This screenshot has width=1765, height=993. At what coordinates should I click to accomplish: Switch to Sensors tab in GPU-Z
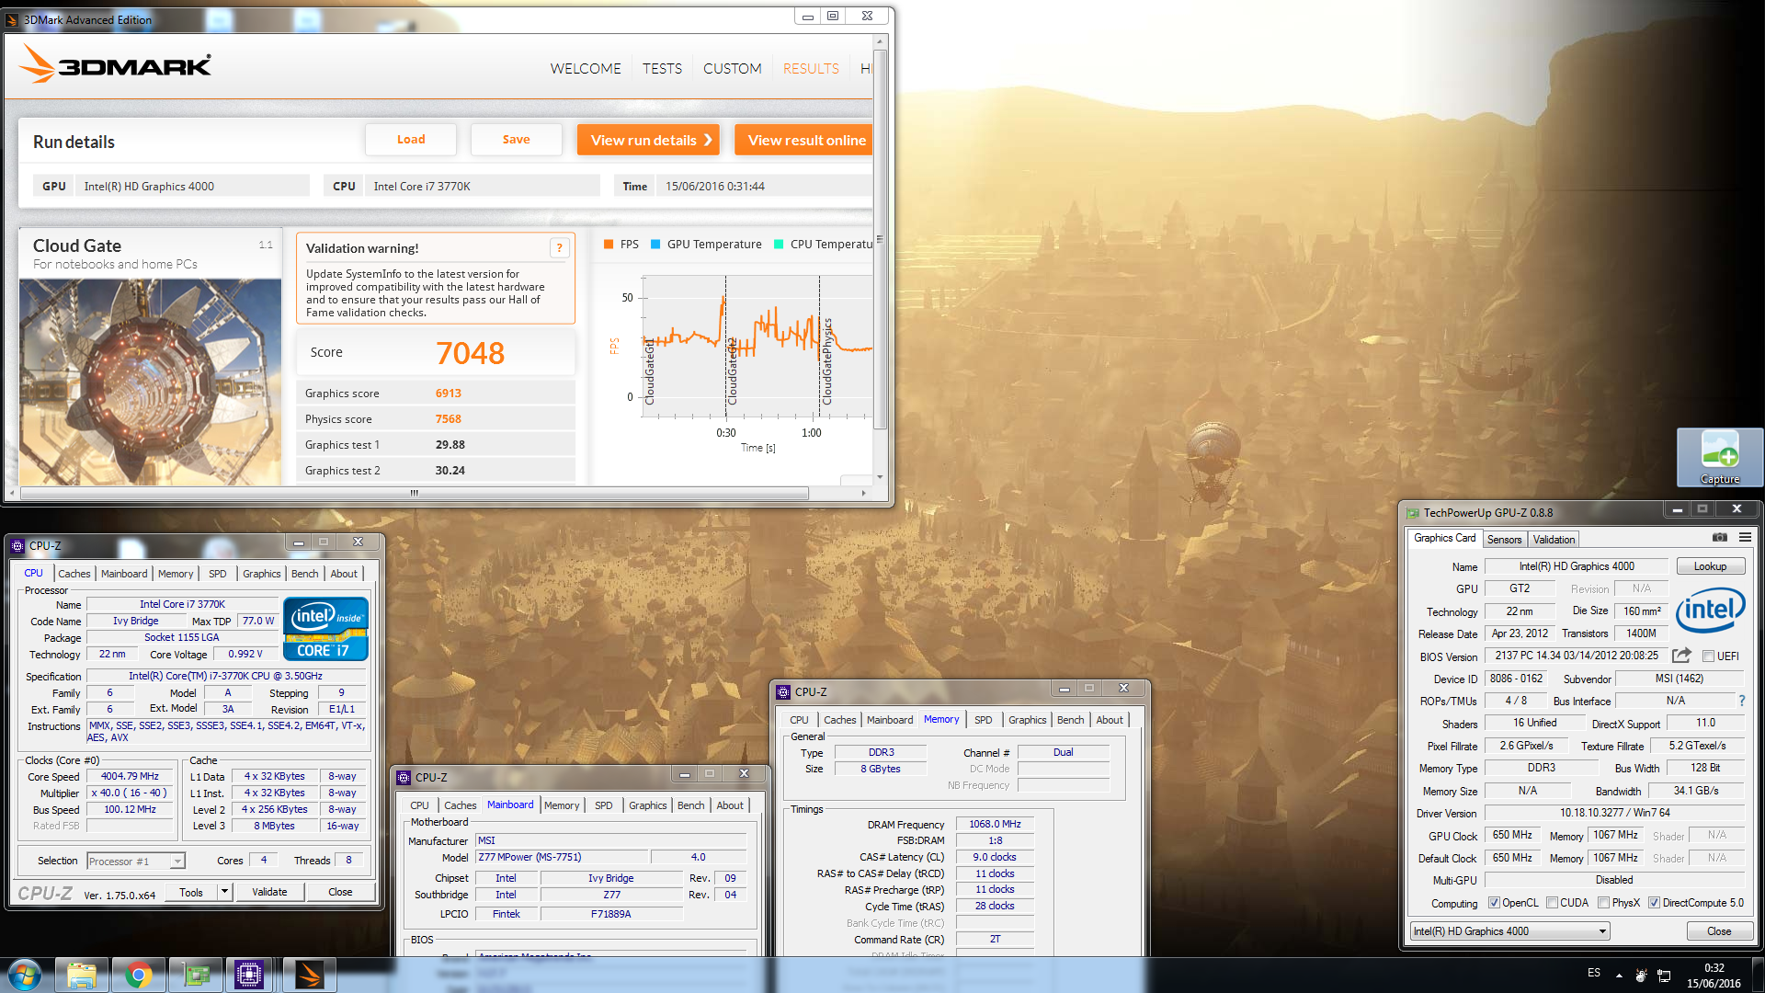pos(1504,540)
